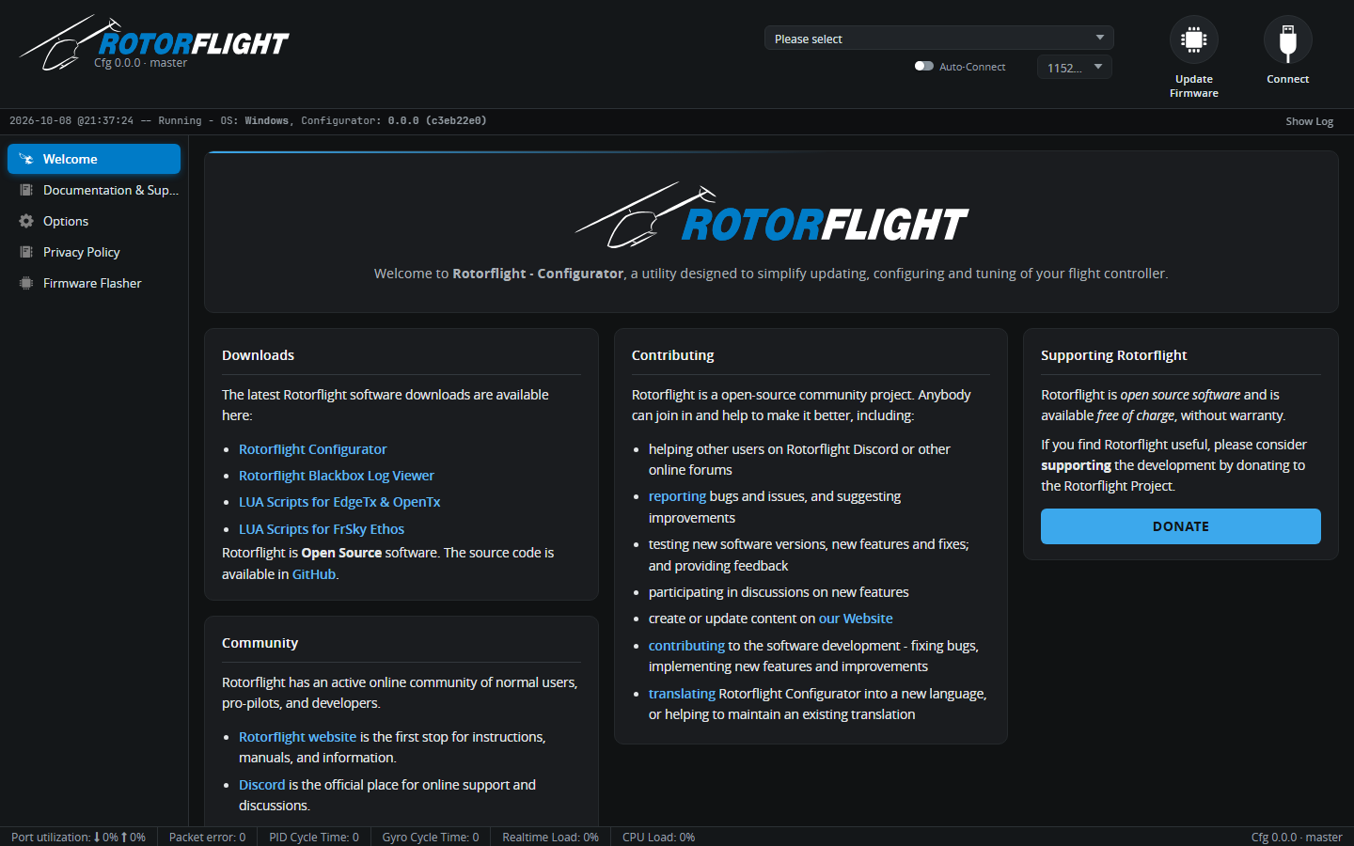The height and width of the screenshot is (846, 1354).
Task: Click the Connect USB plug icon
Action: [x=1288, y=39]
